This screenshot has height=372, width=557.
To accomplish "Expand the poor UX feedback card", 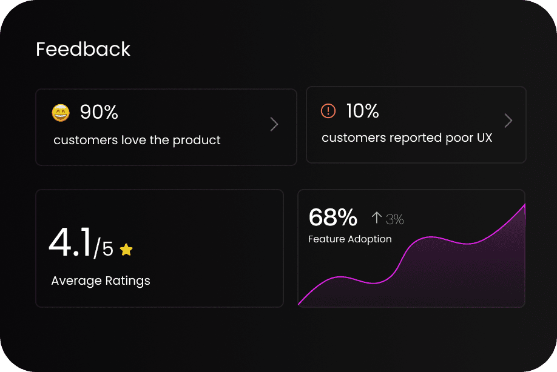I will tap(508, 120).
